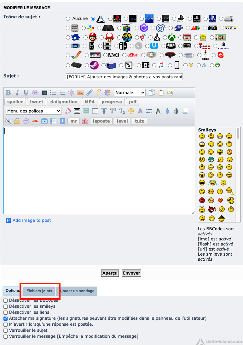Insert the spoiler BBCode tag

coord(15,102)
